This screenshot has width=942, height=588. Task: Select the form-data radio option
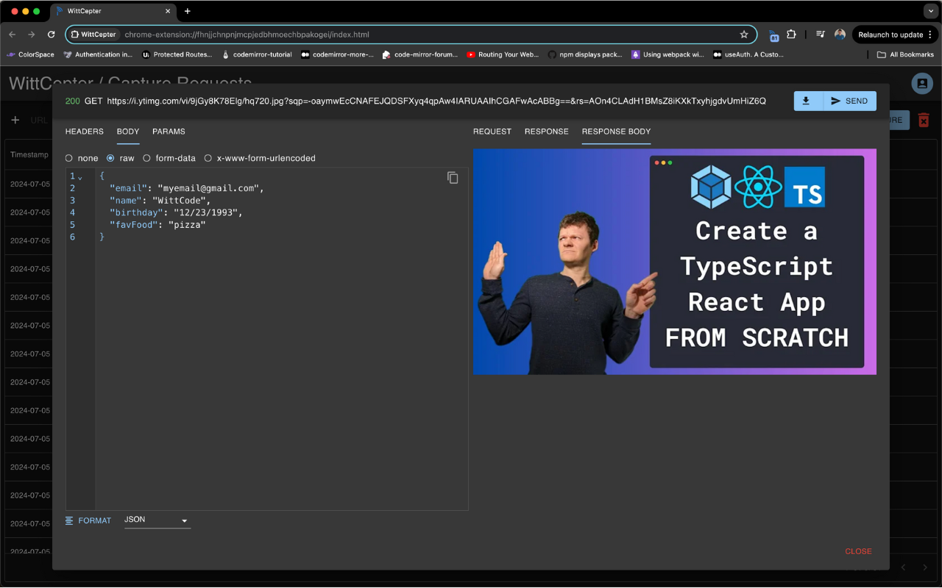coord(147,158)
